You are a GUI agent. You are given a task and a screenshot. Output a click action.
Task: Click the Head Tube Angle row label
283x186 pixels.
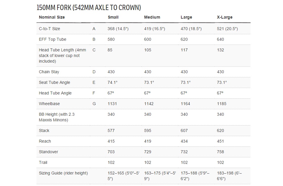coord(55,93)
